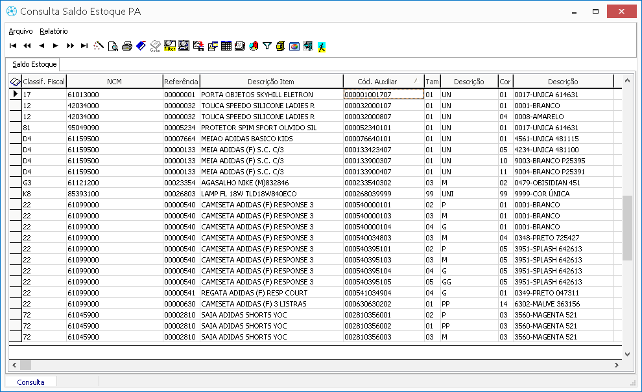Sort by Tam column header
642x392 pixels.
tap(432, 82)
